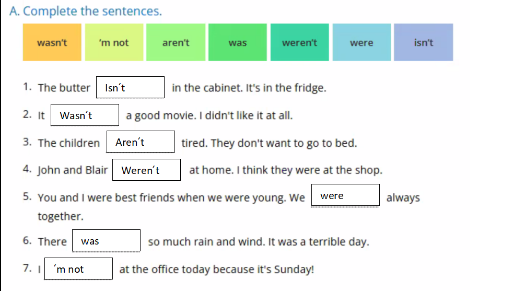This screenshot has width=513, height=303.
Task: Select sentence 2 answer box containing "Wasn't"
Action: 85,115
